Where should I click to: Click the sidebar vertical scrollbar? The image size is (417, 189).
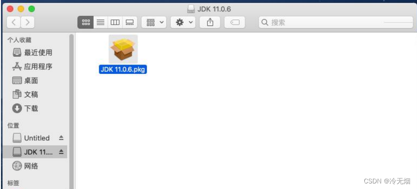click(71, 111)
